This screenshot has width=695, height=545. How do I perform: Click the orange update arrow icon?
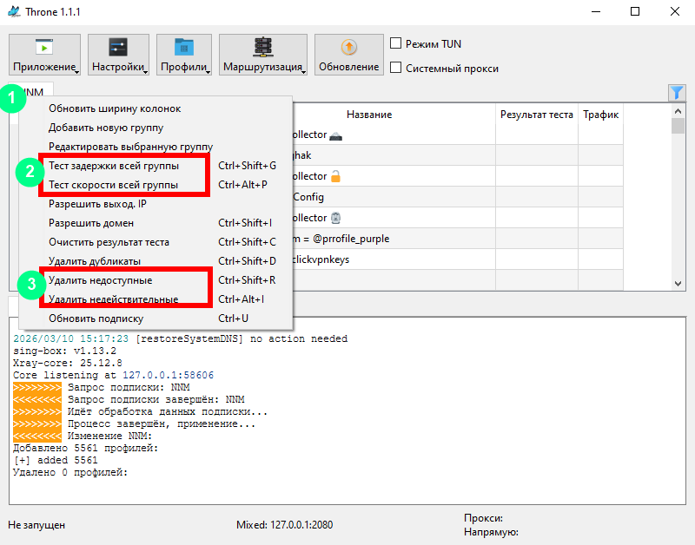click(348, 48)
